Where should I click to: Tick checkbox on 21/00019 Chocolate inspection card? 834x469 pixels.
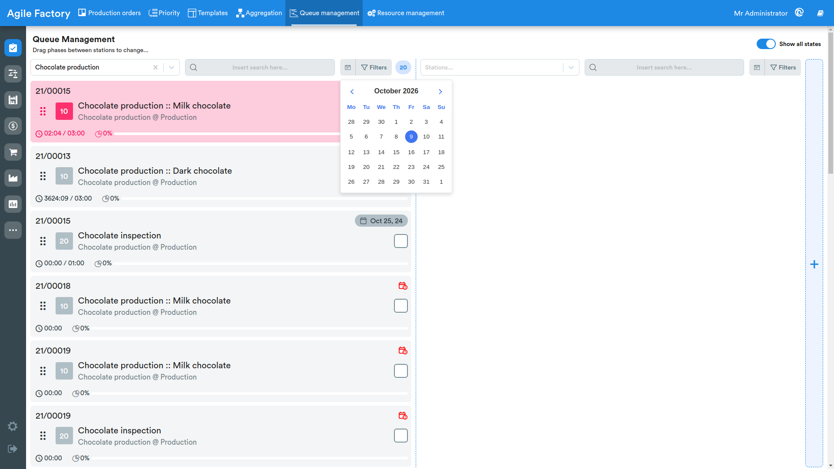401,436
